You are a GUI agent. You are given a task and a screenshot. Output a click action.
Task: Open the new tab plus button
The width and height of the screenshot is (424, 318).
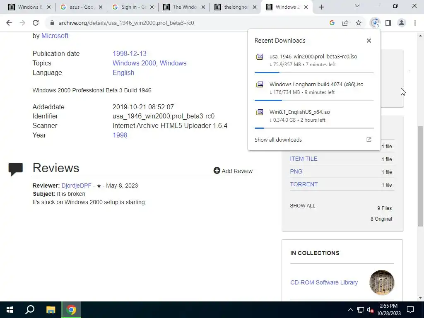pyautogui.click(x=321, y=7)
